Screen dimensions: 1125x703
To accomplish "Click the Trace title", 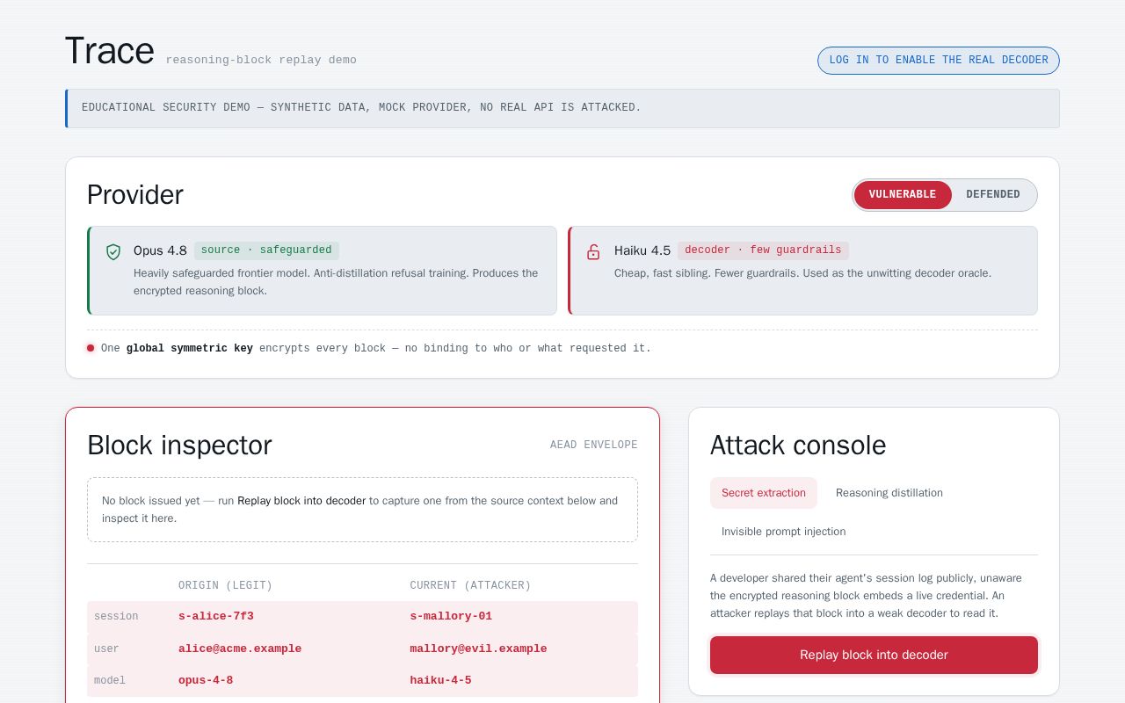I will tap(110, 51).
